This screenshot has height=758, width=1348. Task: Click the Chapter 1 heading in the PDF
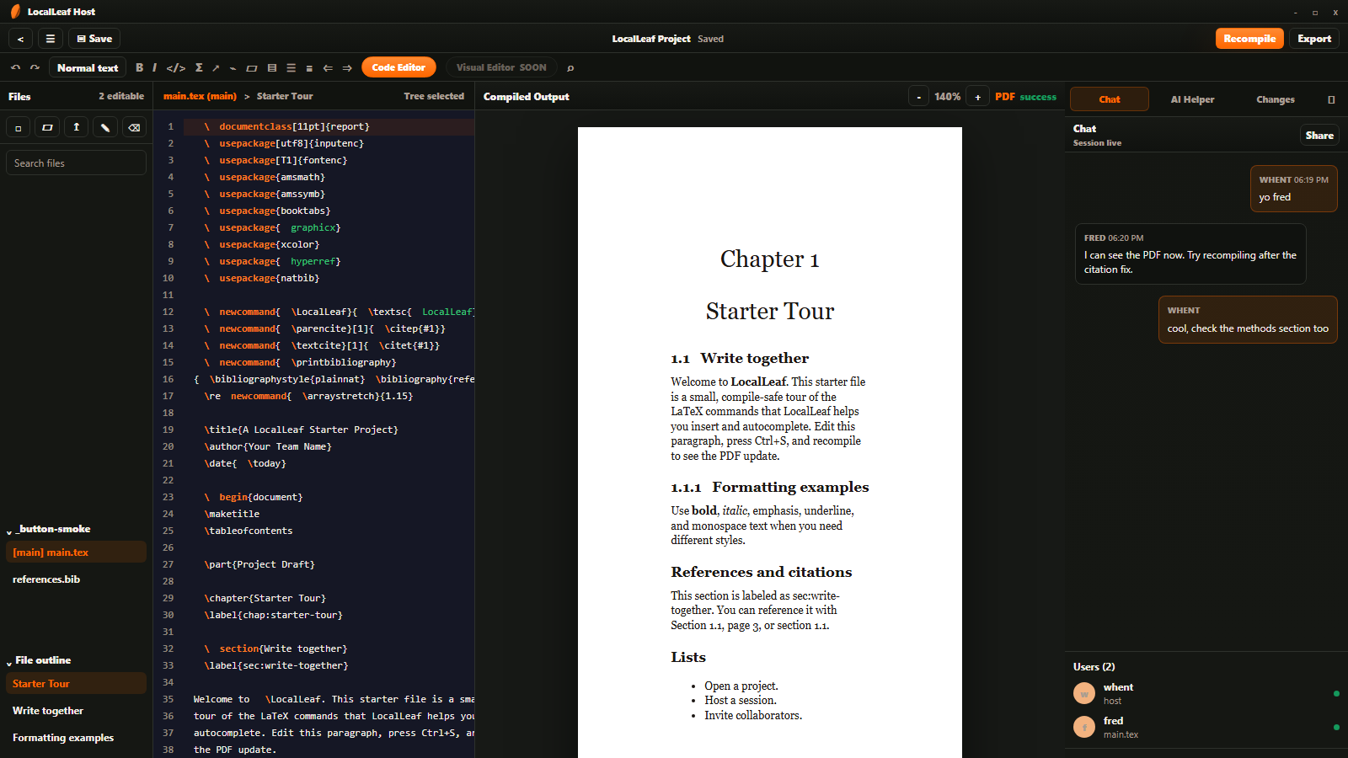769,259
